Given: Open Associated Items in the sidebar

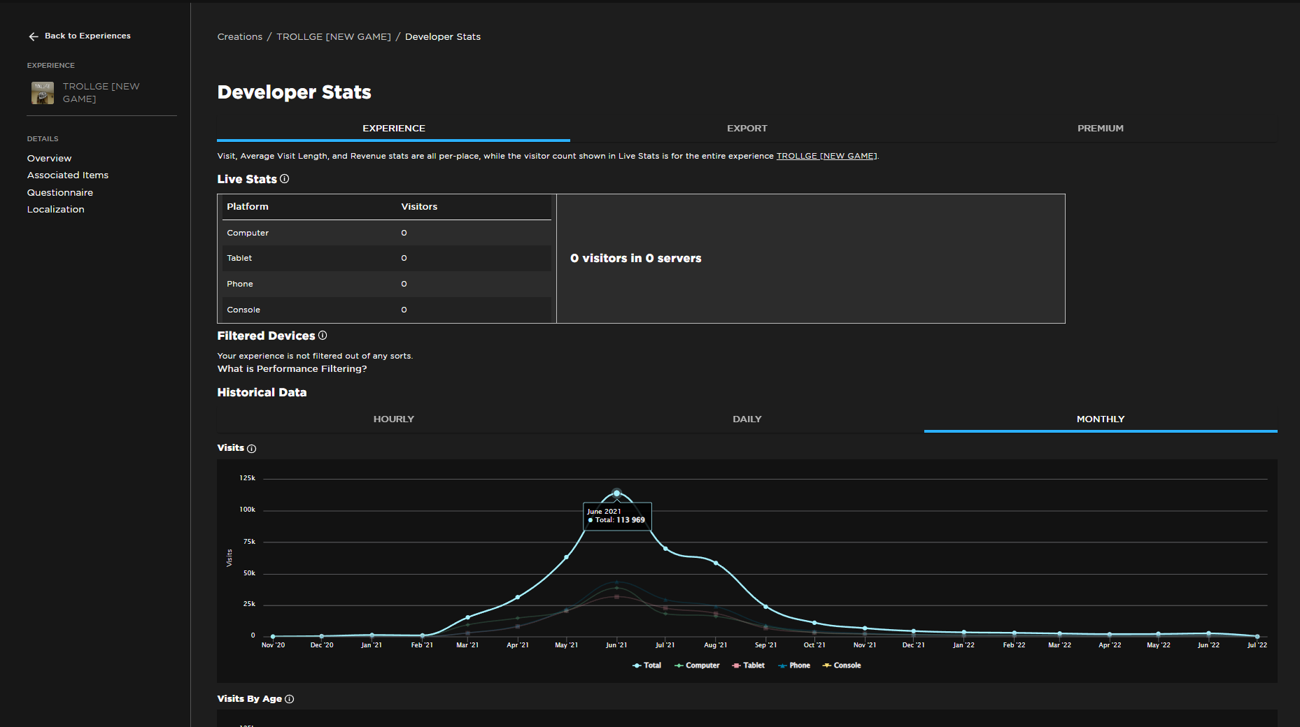Looking at the screenshot, I should coord(68,175).
